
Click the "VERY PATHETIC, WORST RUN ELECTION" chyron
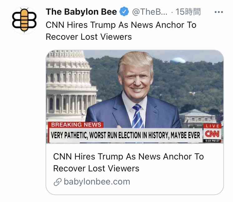tap(125, 135)
